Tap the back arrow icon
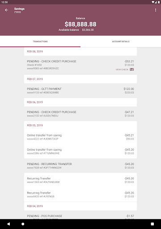The width and height of the screenshot is (161, 229). pos(6,10)
